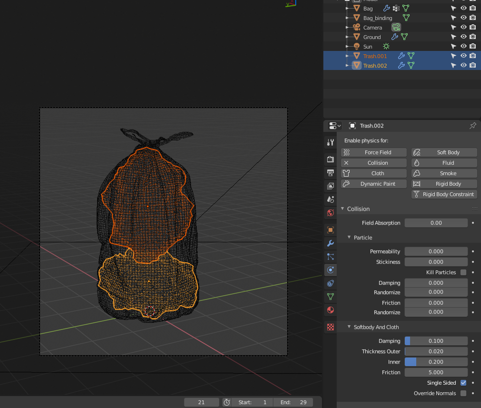
Task: Pin the Trash.002 properties context
Action: pos(472,126)
